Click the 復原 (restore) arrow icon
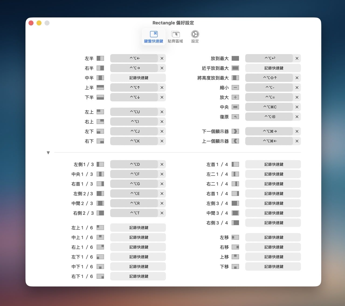345x306 pixels. 235,117
